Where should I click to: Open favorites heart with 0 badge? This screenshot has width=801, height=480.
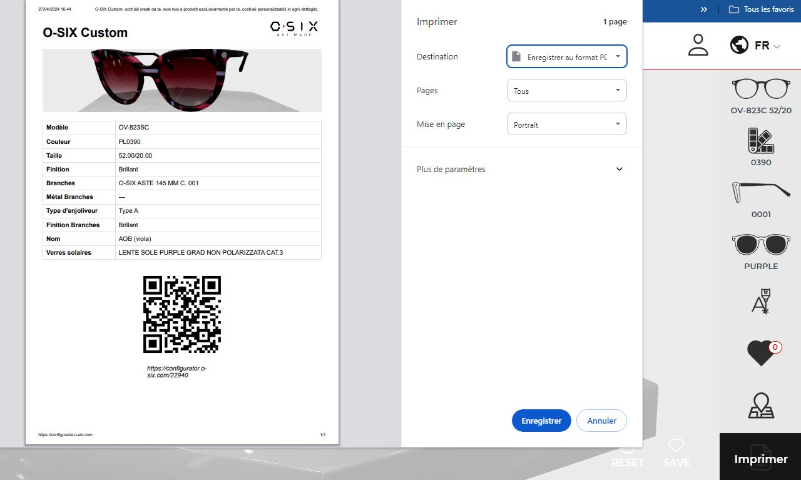(x=763, y=354)
